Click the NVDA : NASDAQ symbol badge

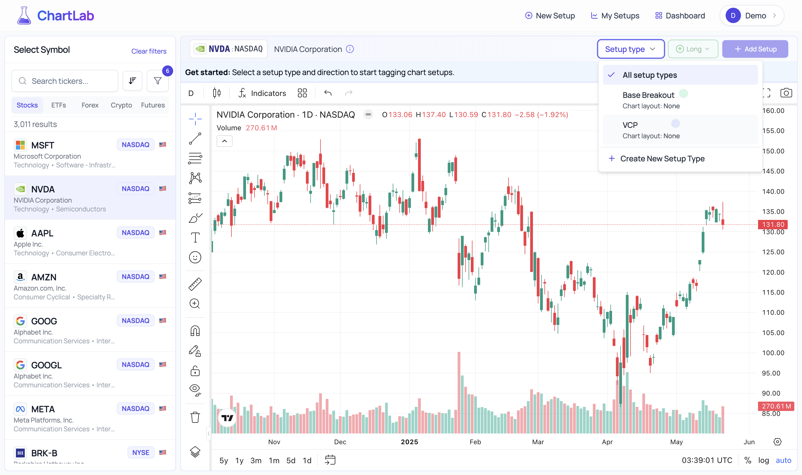pyautogui.click(x=229, y=49)
